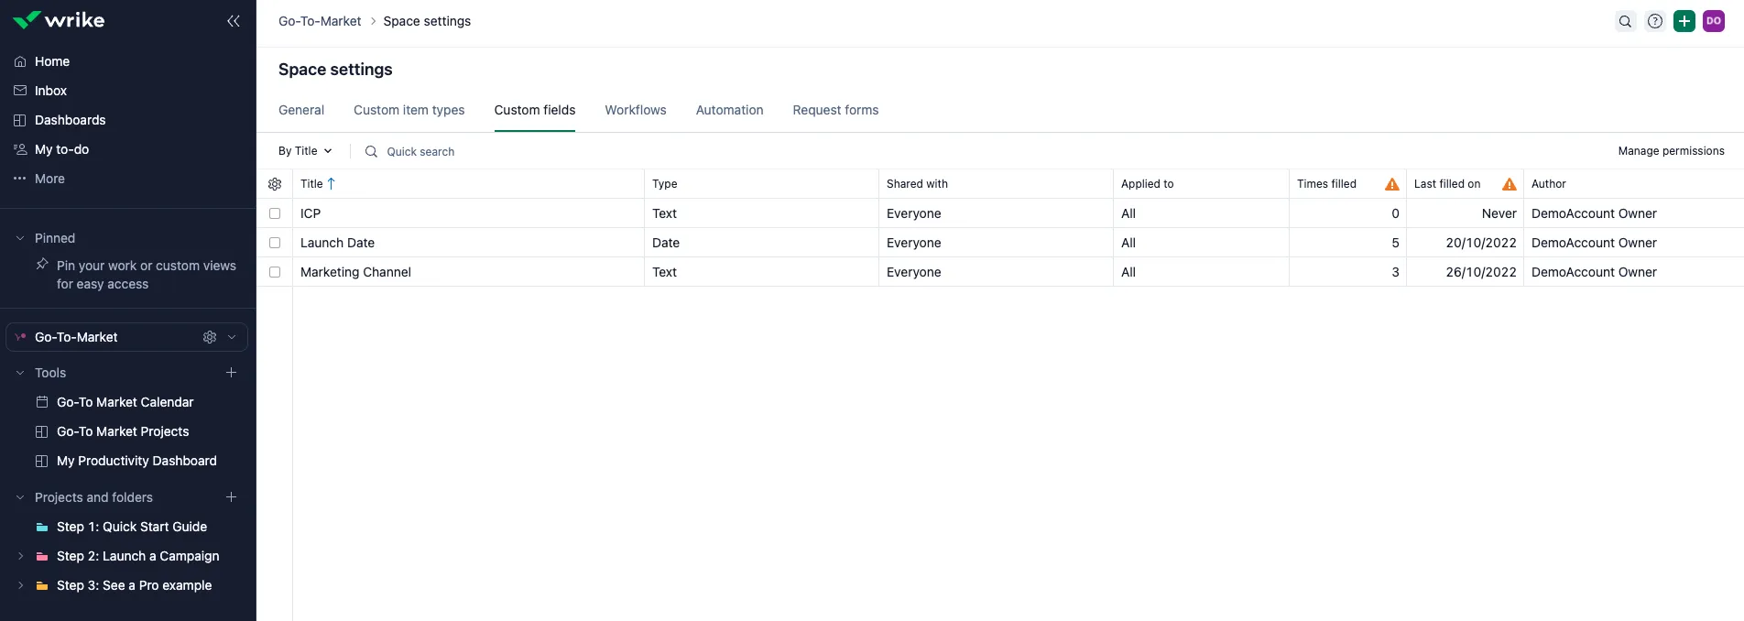Click the Quick search field
This screenshot has width=1744, height=621.
420,152
